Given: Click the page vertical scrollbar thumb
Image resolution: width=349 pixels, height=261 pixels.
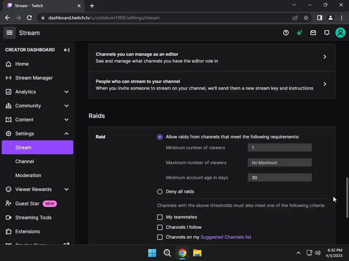Looking at the screenshot, I should pos(347,197).
